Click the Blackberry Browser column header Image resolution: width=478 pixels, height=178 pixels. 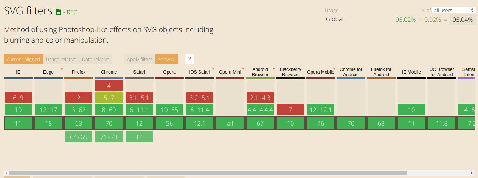pyautogui.click(x=290, y=72)
